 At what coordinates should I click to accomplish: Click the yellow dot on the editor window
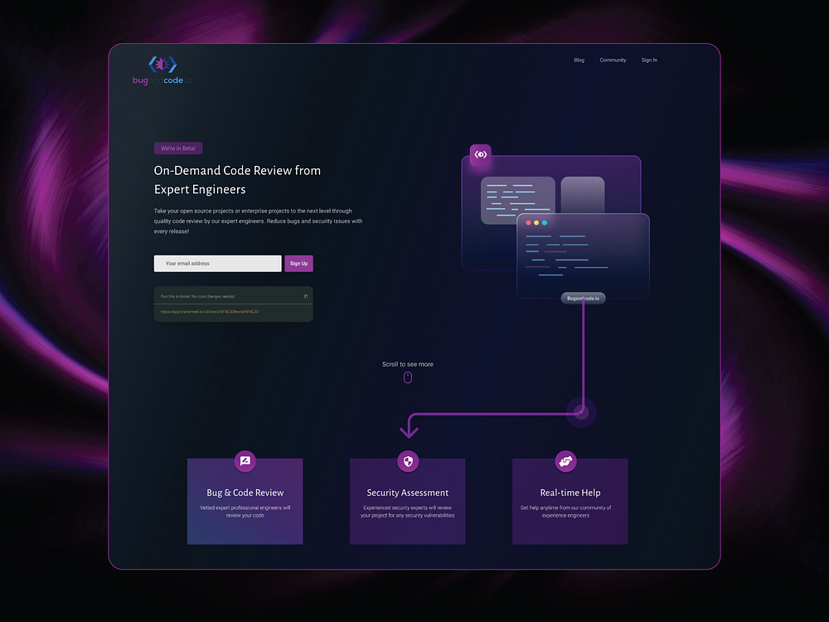[536, 222]
